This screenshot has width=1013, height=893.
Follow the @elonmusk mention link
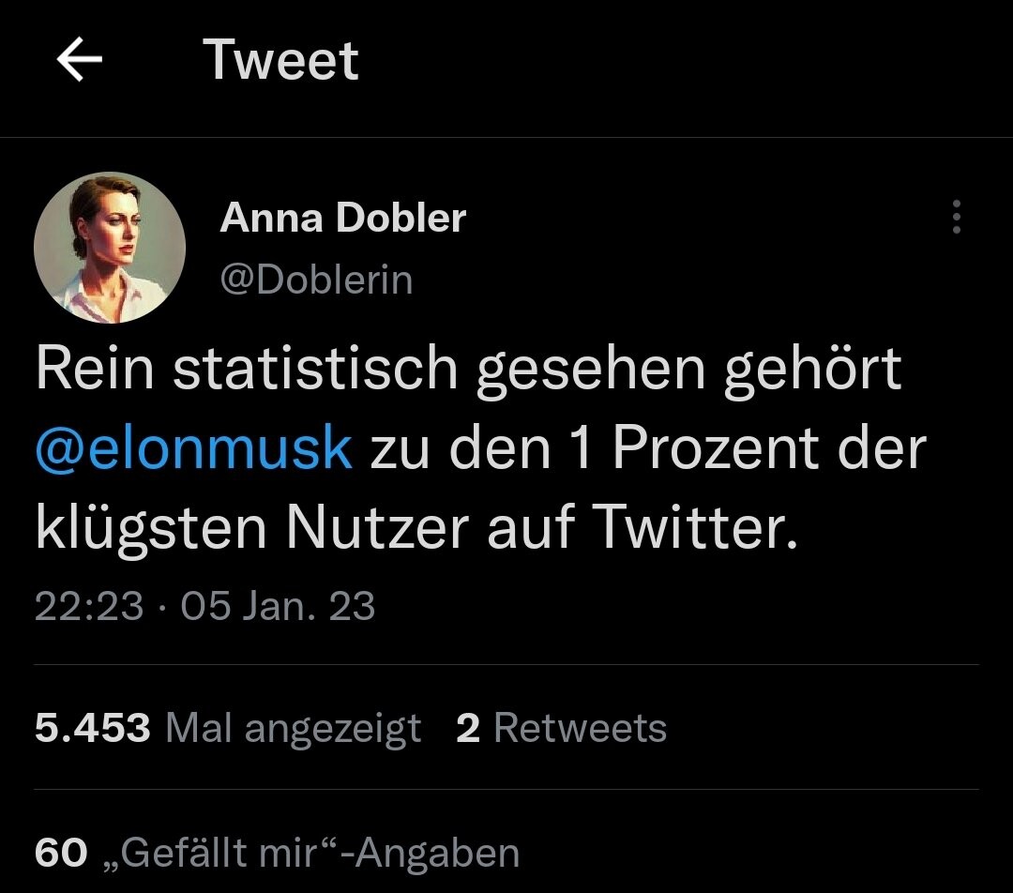pos(193,448)
